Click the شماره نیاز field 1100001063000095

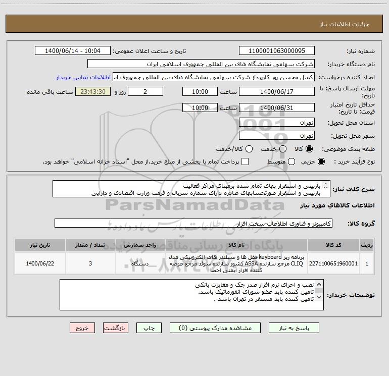[x=277, y=50]
